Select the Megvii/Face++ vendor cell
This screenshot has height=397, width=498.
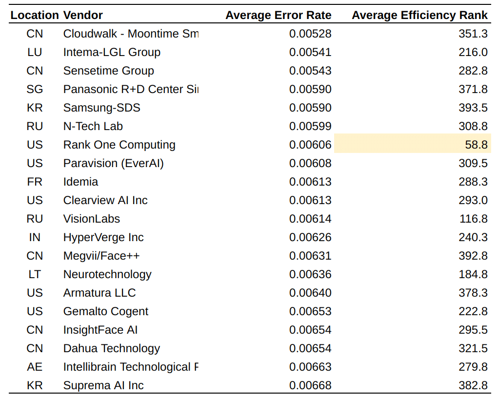tap(101, 256)
